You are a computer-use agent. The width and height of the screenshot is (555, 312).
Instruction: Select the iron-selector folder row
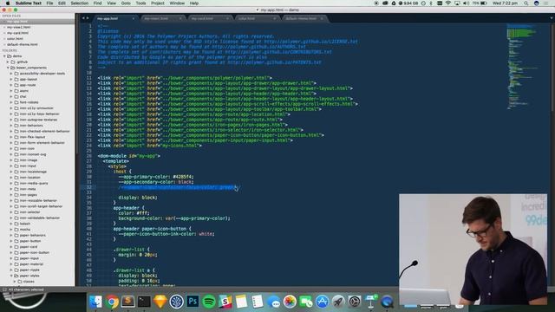tap(37, 211)
